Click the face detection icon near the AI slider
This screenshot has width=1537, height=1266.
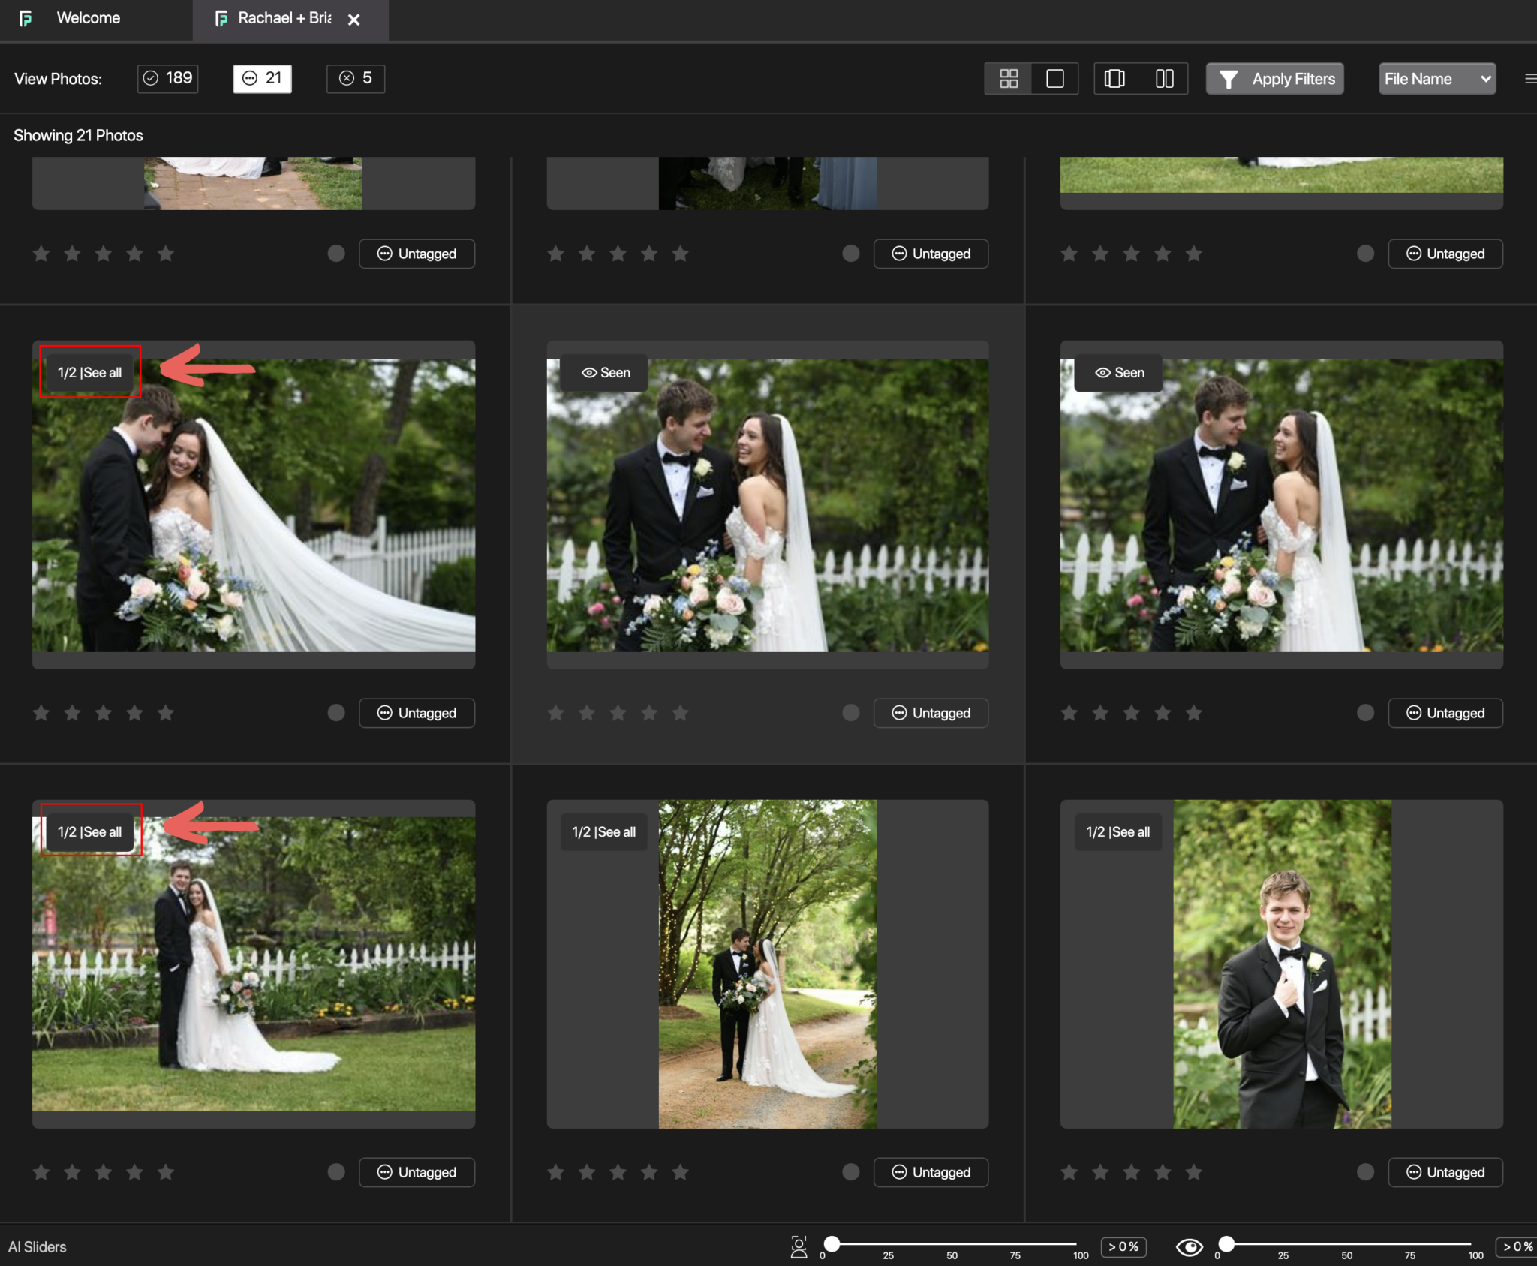click(x=799, y=1246)
